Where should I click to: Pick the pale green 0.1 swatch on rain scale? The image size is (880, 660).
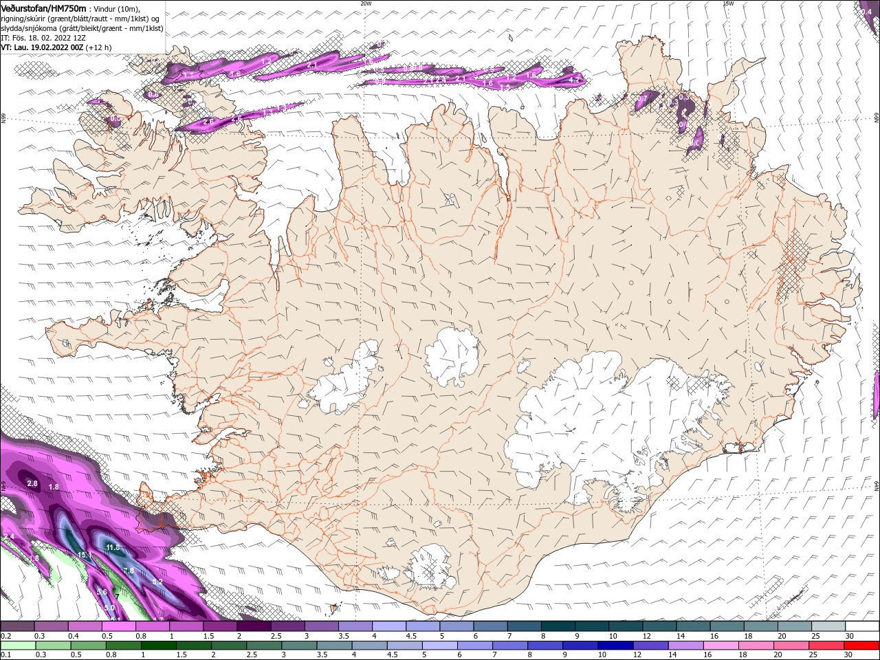17,646
